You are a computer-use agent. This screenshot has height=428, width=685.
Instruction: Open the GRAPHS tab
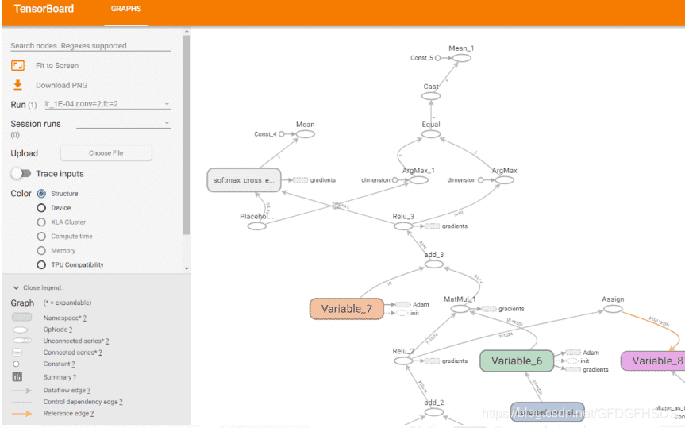pos(126,9)
